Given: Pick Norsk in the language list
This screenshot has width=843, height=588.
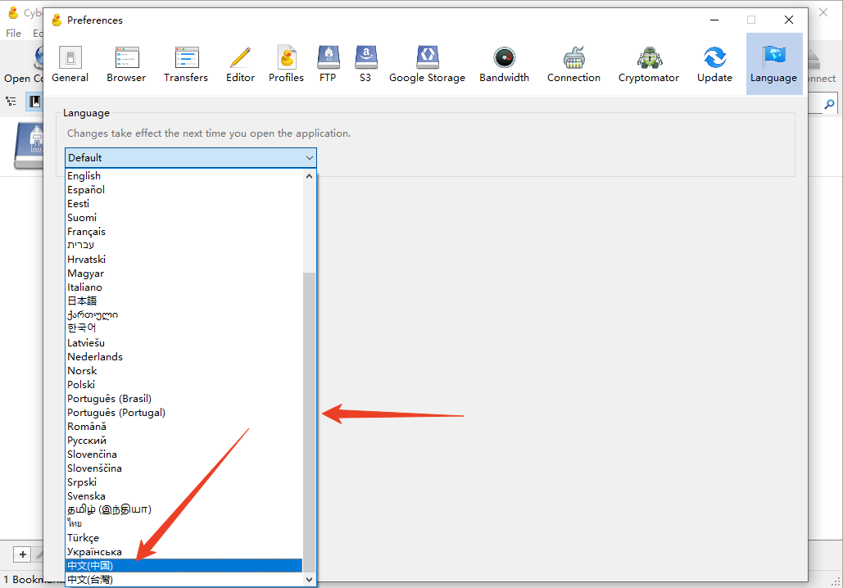Looking at the screenshot, I should 184,371.
